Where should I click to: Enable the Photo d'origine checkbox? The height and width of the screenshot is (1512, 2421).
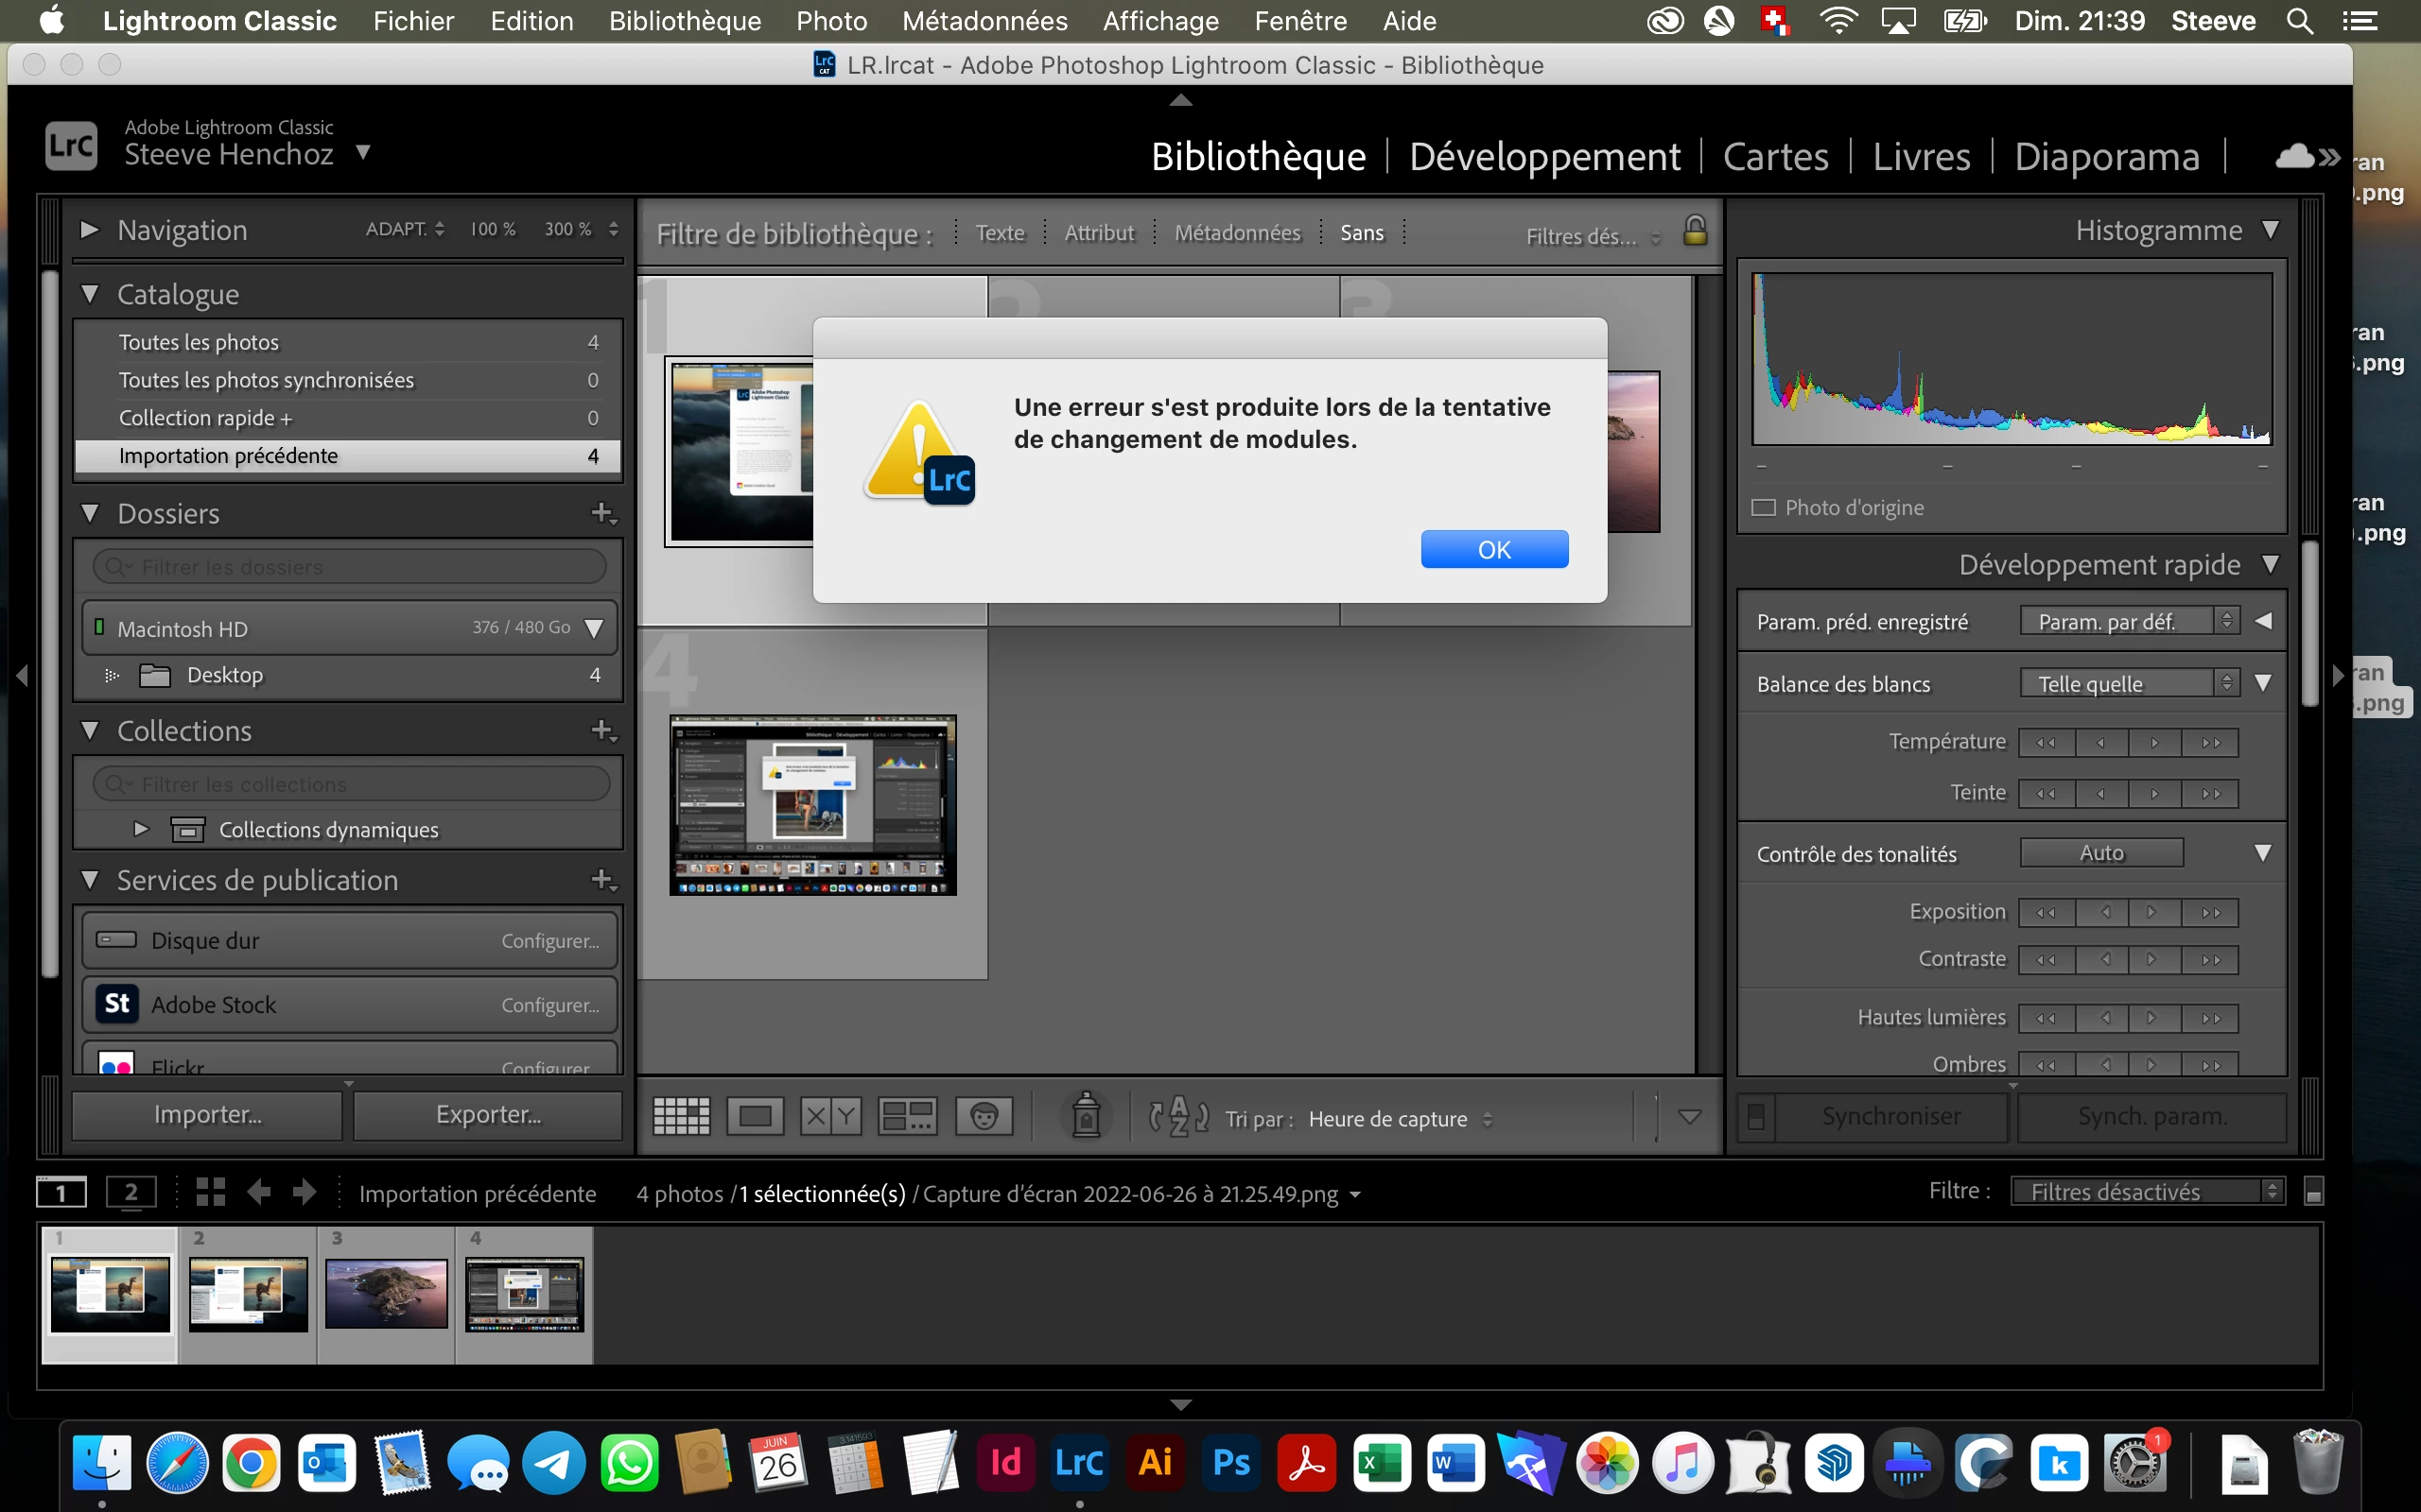[1764, 508]
